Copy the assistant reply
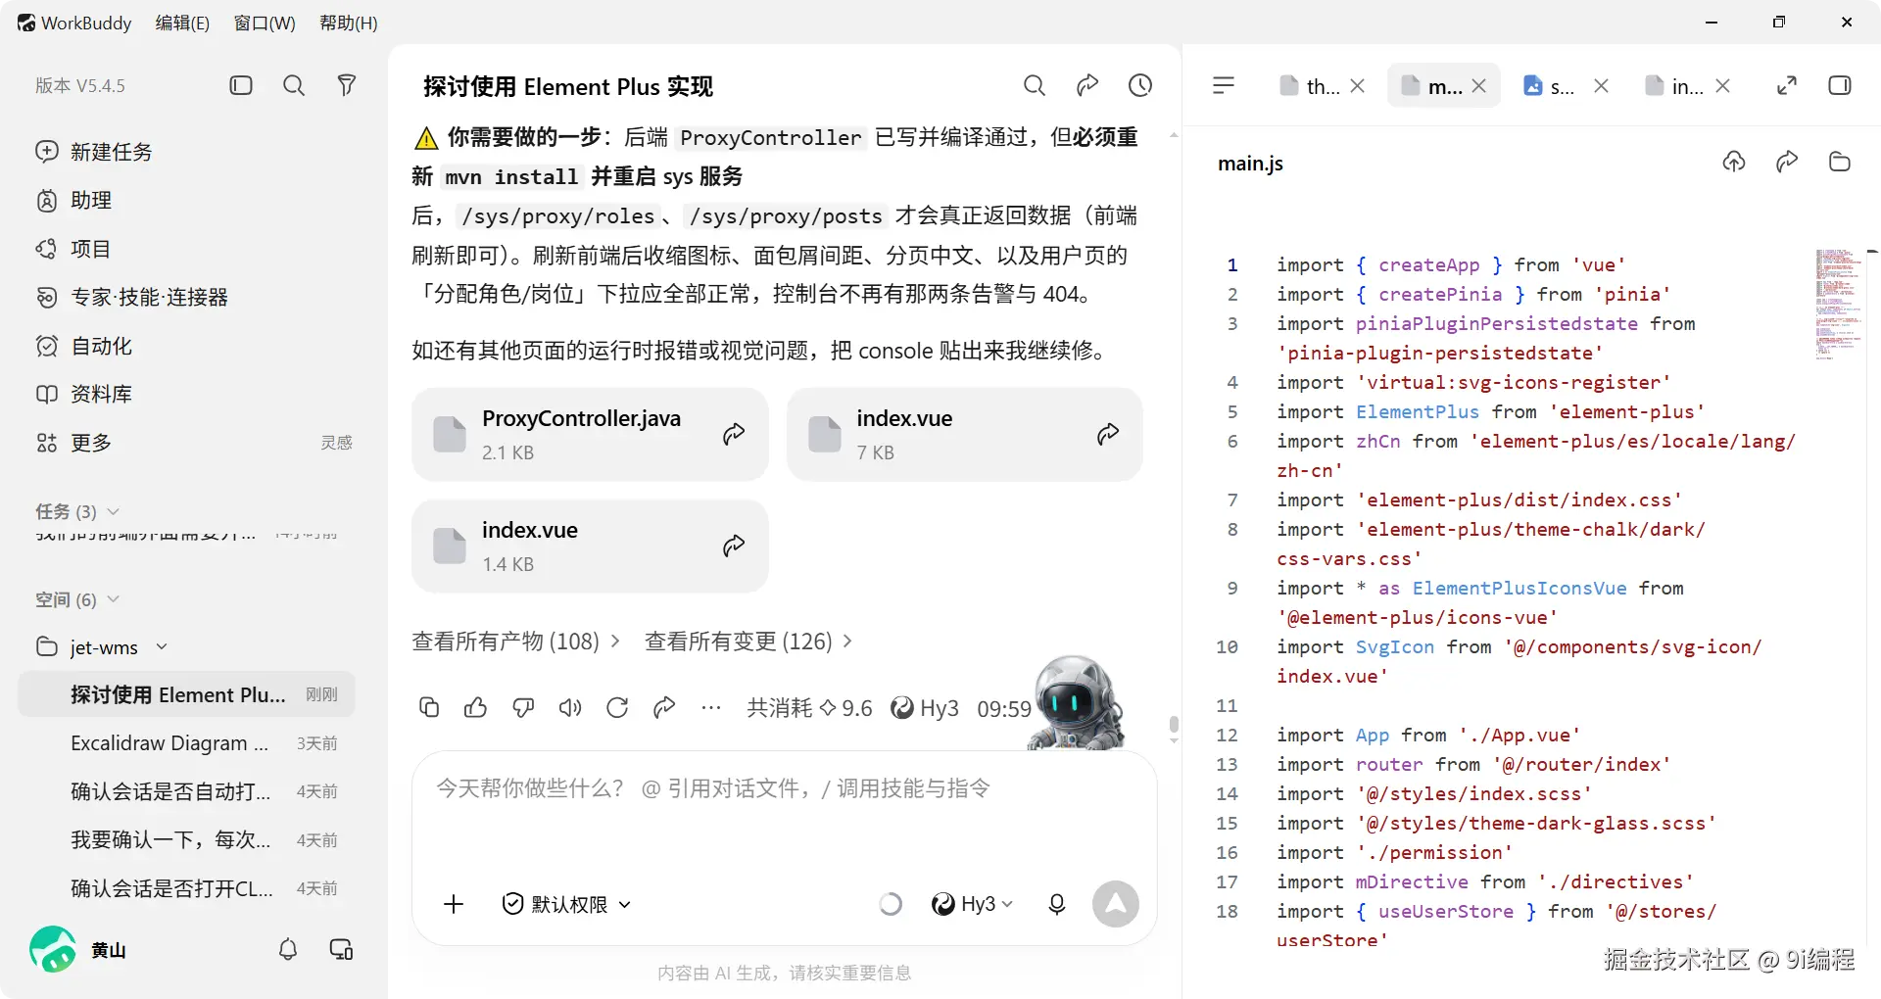1881x999 pixels. click(x=429, y=707)
